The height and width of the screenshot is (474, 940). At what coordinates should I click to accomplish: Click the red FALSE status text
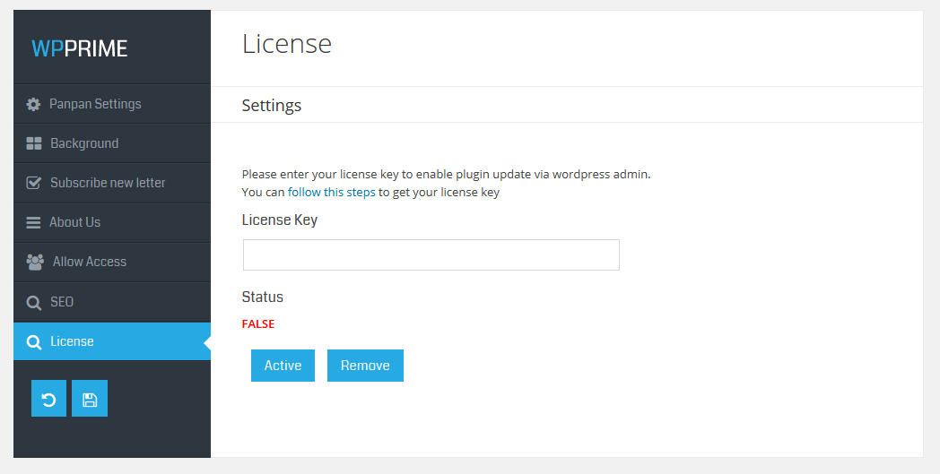click(258, 324)
